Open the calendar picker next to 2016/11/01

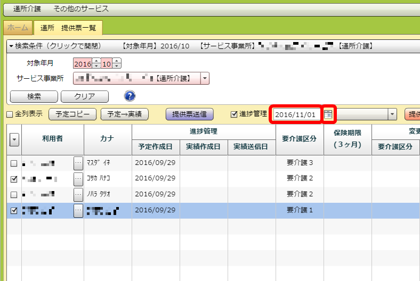329,114
